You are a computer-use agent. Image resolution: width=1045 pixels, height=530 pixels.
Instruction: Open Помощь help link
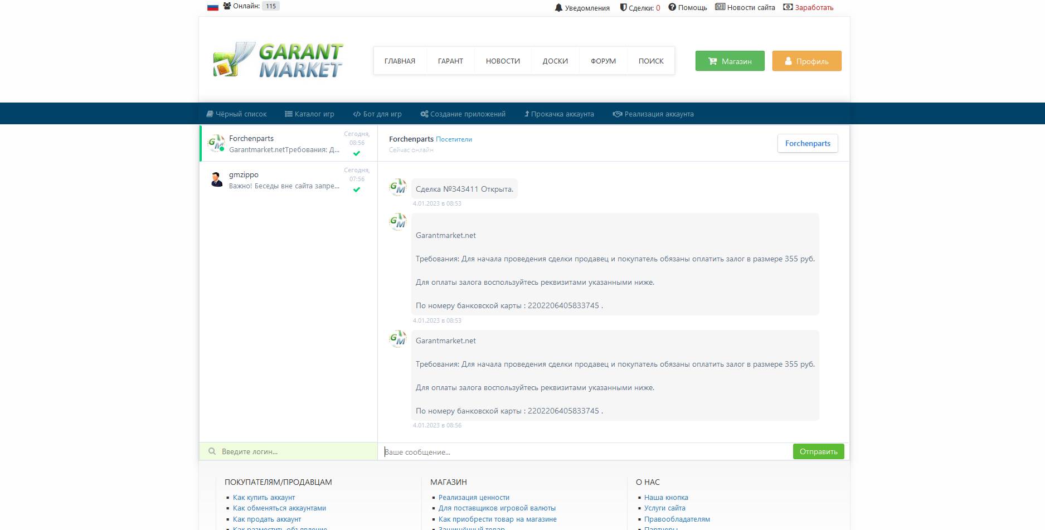tap(688, 7)
